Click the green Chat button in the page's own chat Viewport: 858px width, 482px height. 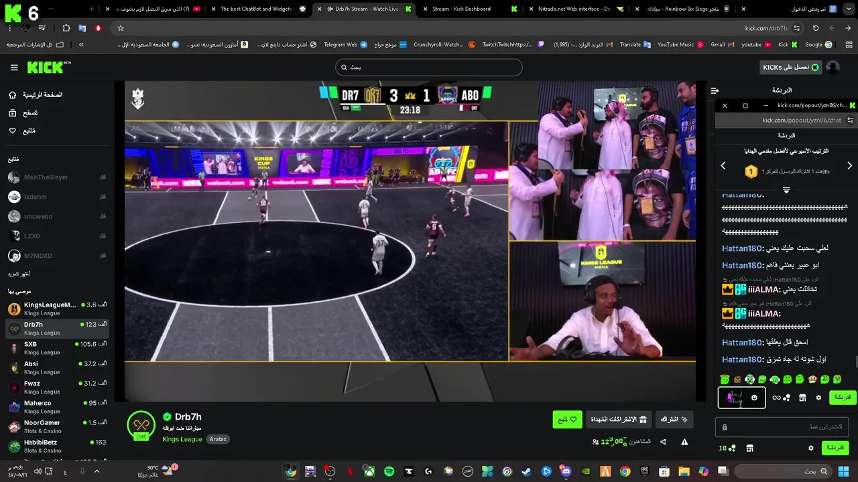click(x=835, y=448)
